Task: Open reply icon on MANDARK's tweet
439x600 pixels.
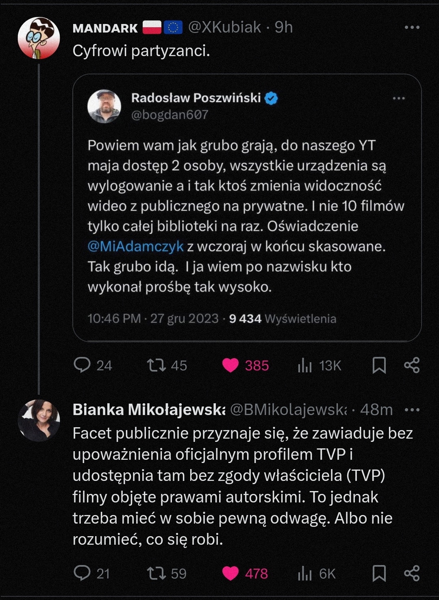Action: point(82,365)
